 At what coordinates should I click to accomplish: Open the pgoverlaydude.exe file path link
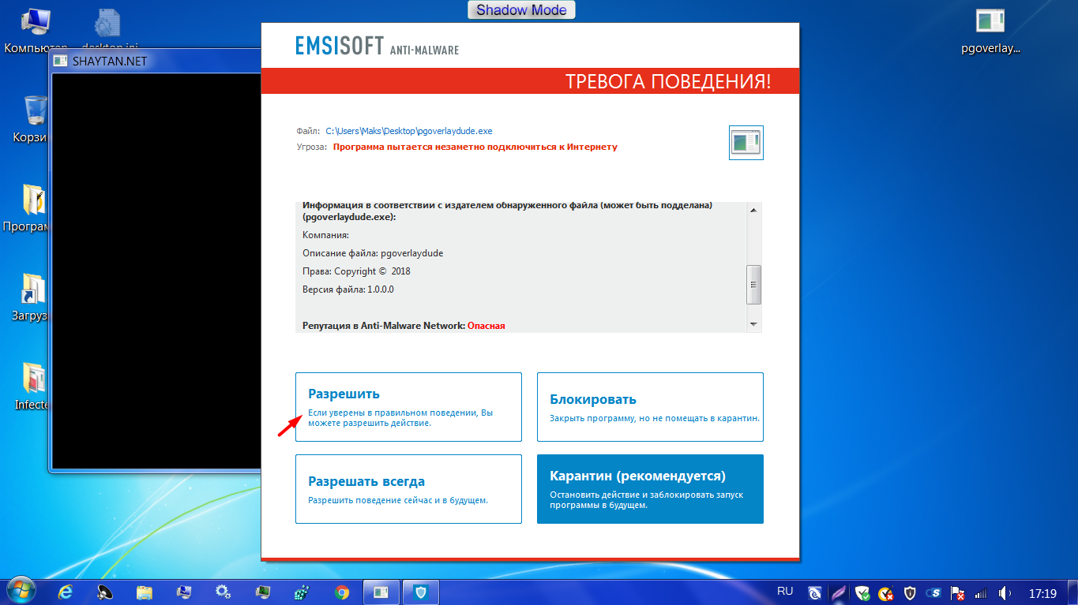[x=409, y=131]
